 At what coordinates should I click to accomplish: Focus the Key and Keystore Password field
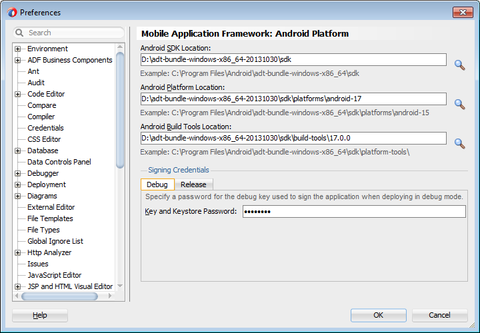tap(354, 211)
